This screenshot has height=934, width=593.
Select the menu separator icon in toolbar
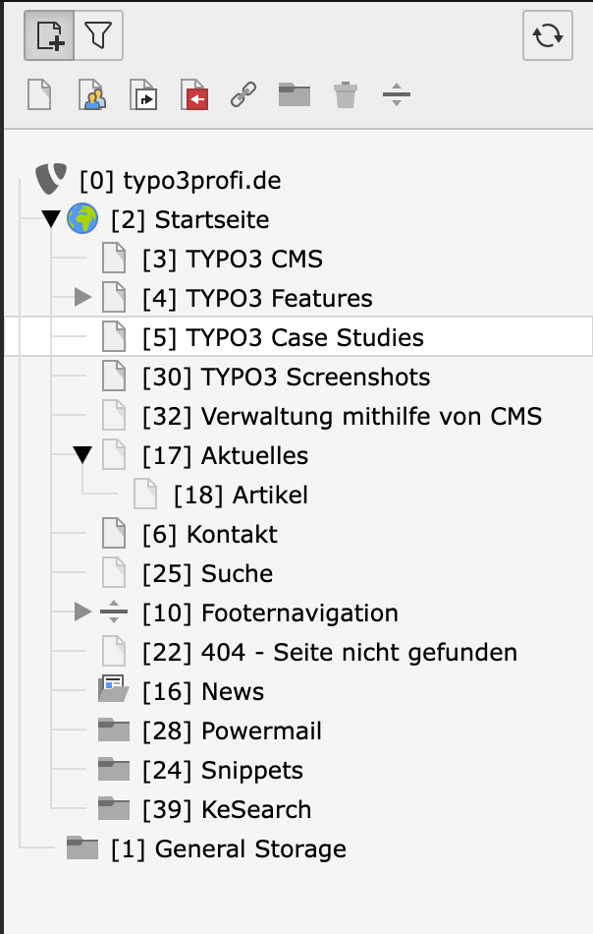[x=397, y=94]
